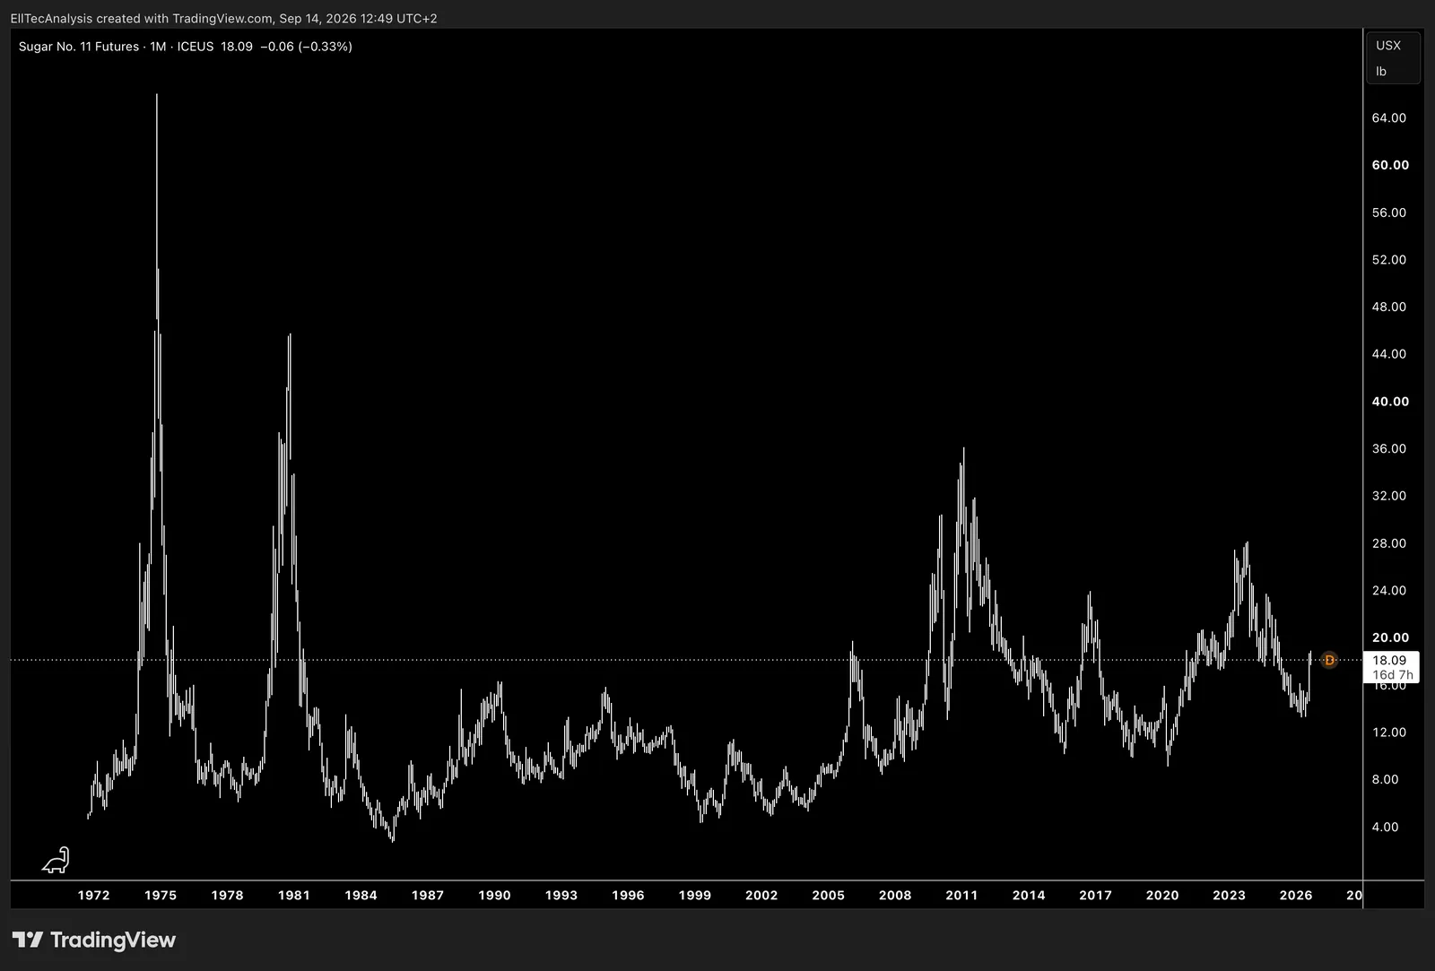Click 48.00 on the price axis

click(1389, 307)
